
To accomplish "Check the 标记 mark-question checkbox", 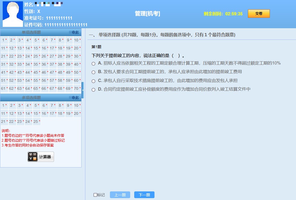I will [x=95, y=195].
